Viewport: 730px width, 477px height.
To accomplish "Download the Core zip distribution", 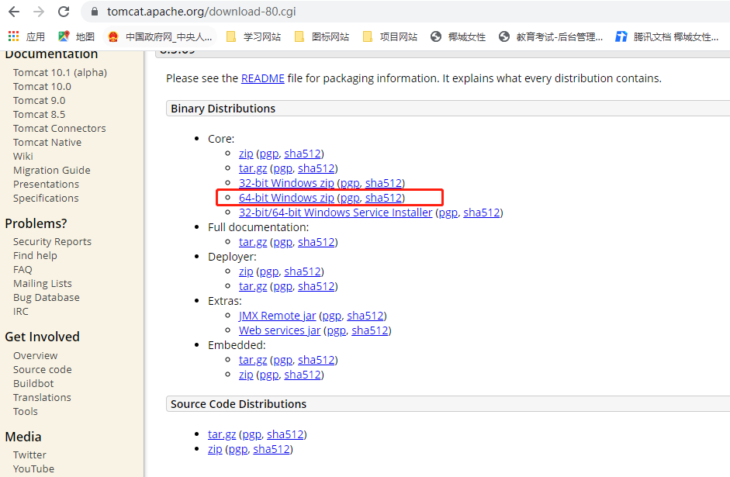I will (246, 154).
